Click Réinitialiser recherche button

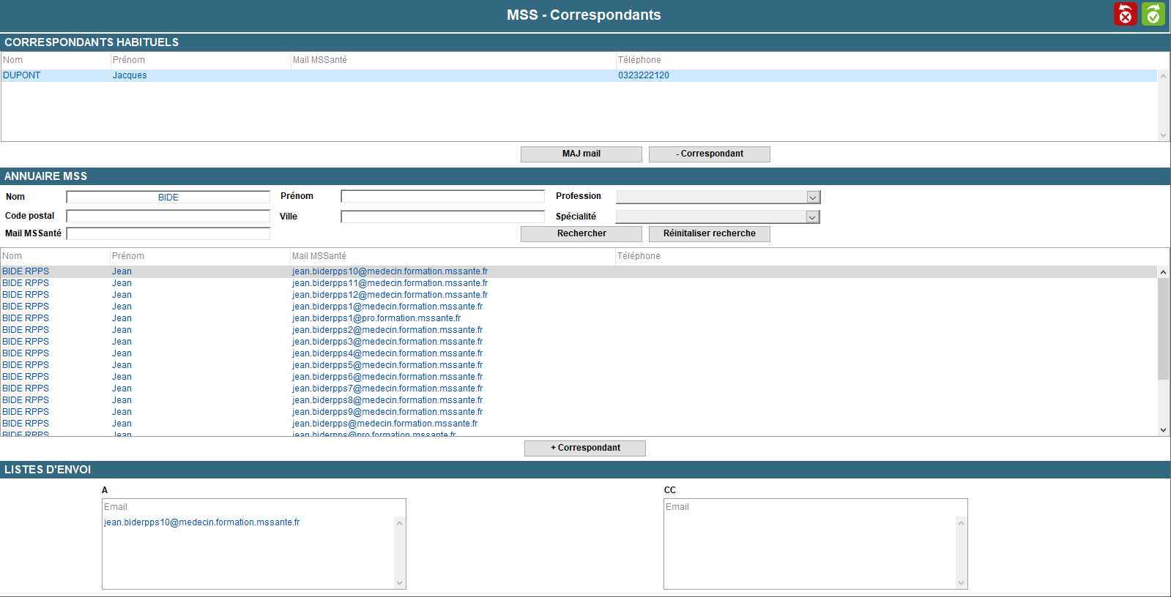pos(709,233)
